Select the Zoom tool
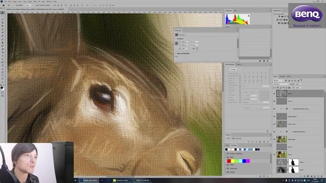This screenshot has height=183, width=326. click(3, 79)
